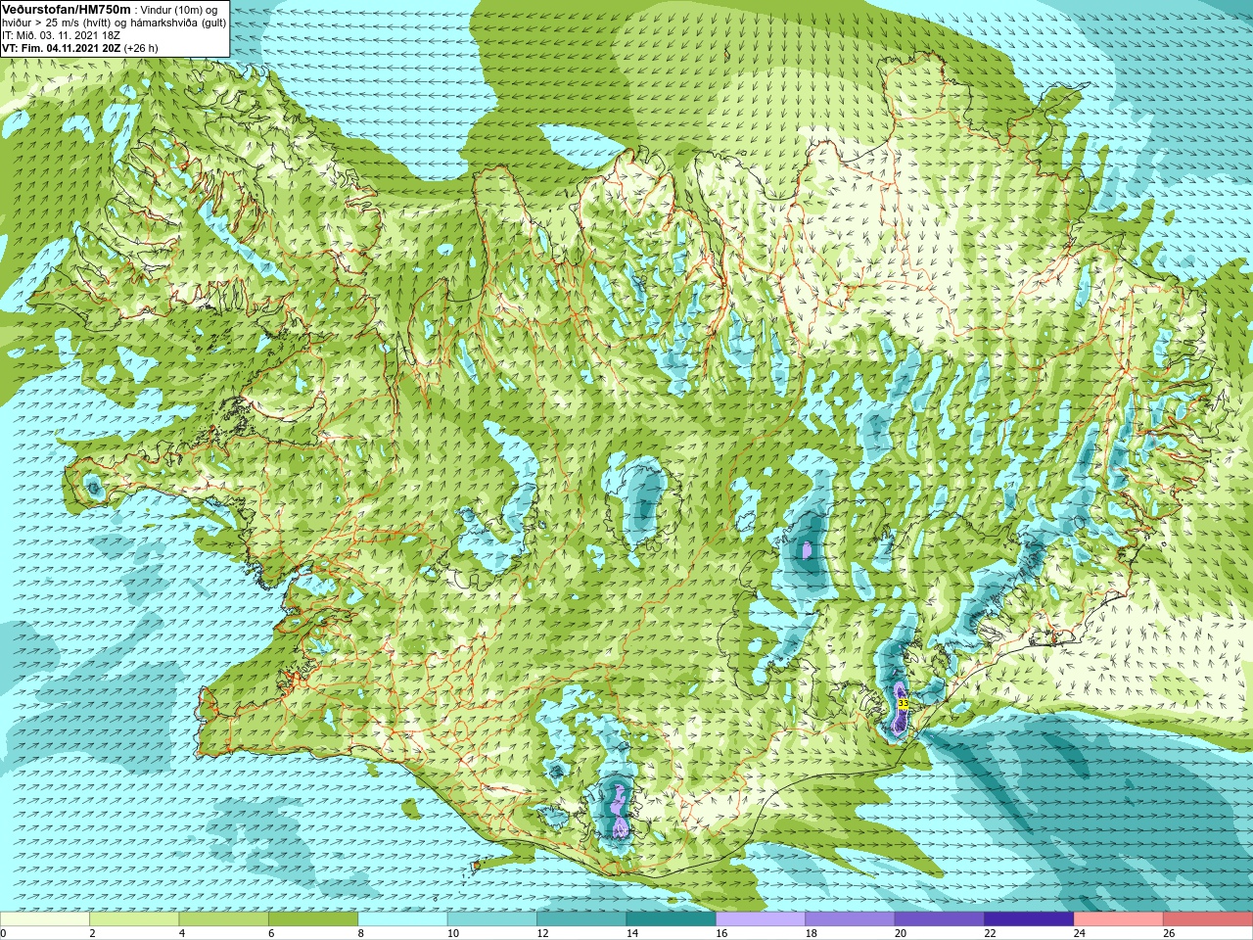The width and height of the screenshot is (1253, 940).
Task: Pick the 16–18 m/s lavender scale swatch
Action: pyautogui.click(x=761, y=919)
